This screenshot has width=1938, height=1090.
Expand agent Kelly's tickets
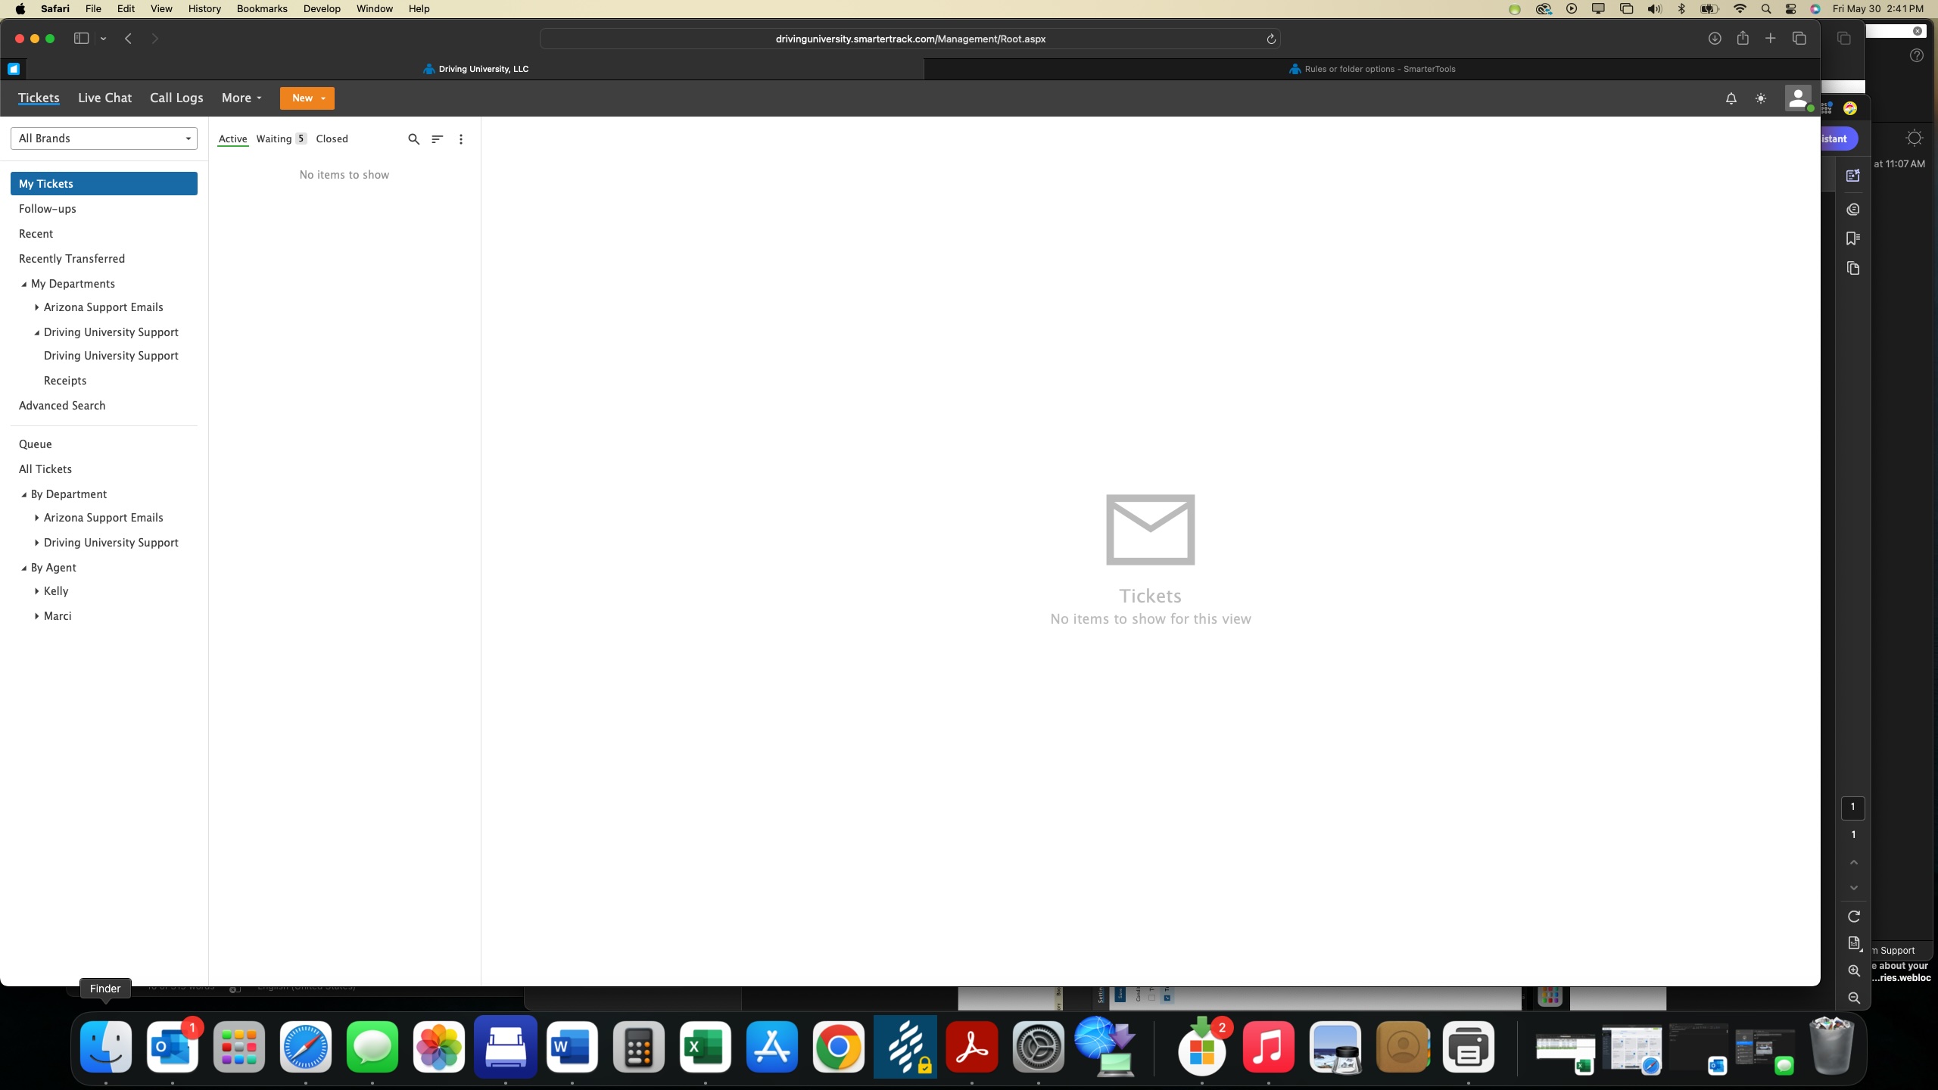[36, 591]
